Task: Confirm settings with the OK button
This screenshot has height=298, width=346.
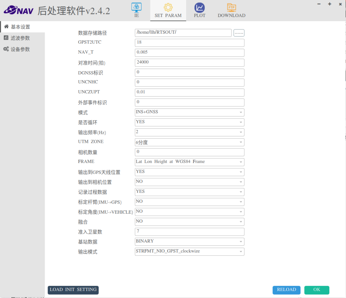Action: click(x=317, y=290)
